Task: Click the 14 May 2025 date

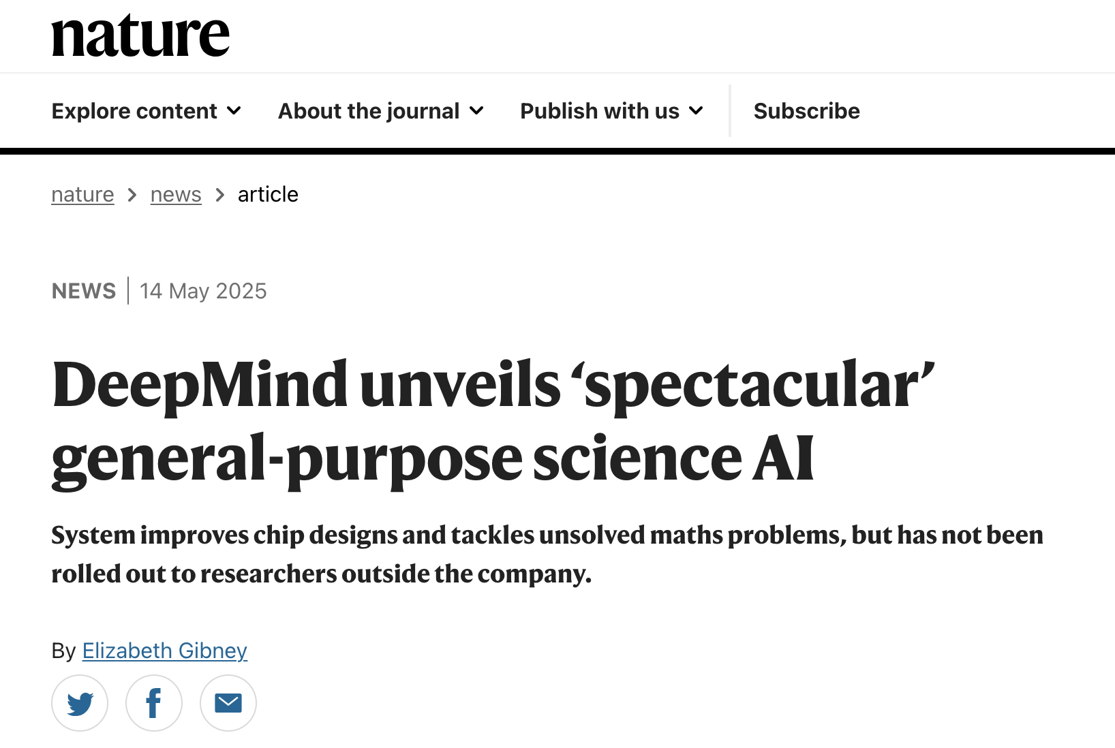Action: pyautogui.click(x=203, y=291)
